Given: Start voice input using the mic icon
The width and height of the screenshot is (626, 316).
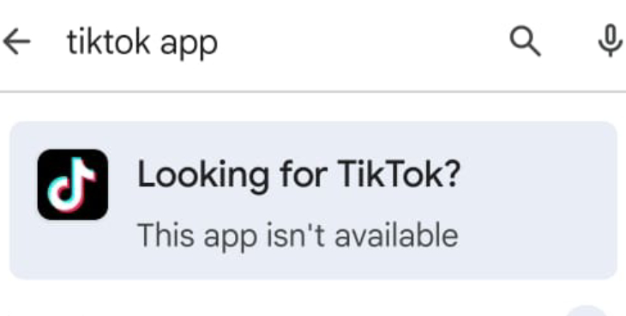Looking at the screenshot, I should 610,41.
